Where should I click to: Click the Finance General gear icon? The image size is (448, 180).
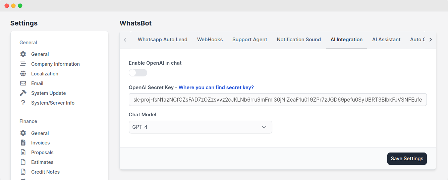[23, 133]
